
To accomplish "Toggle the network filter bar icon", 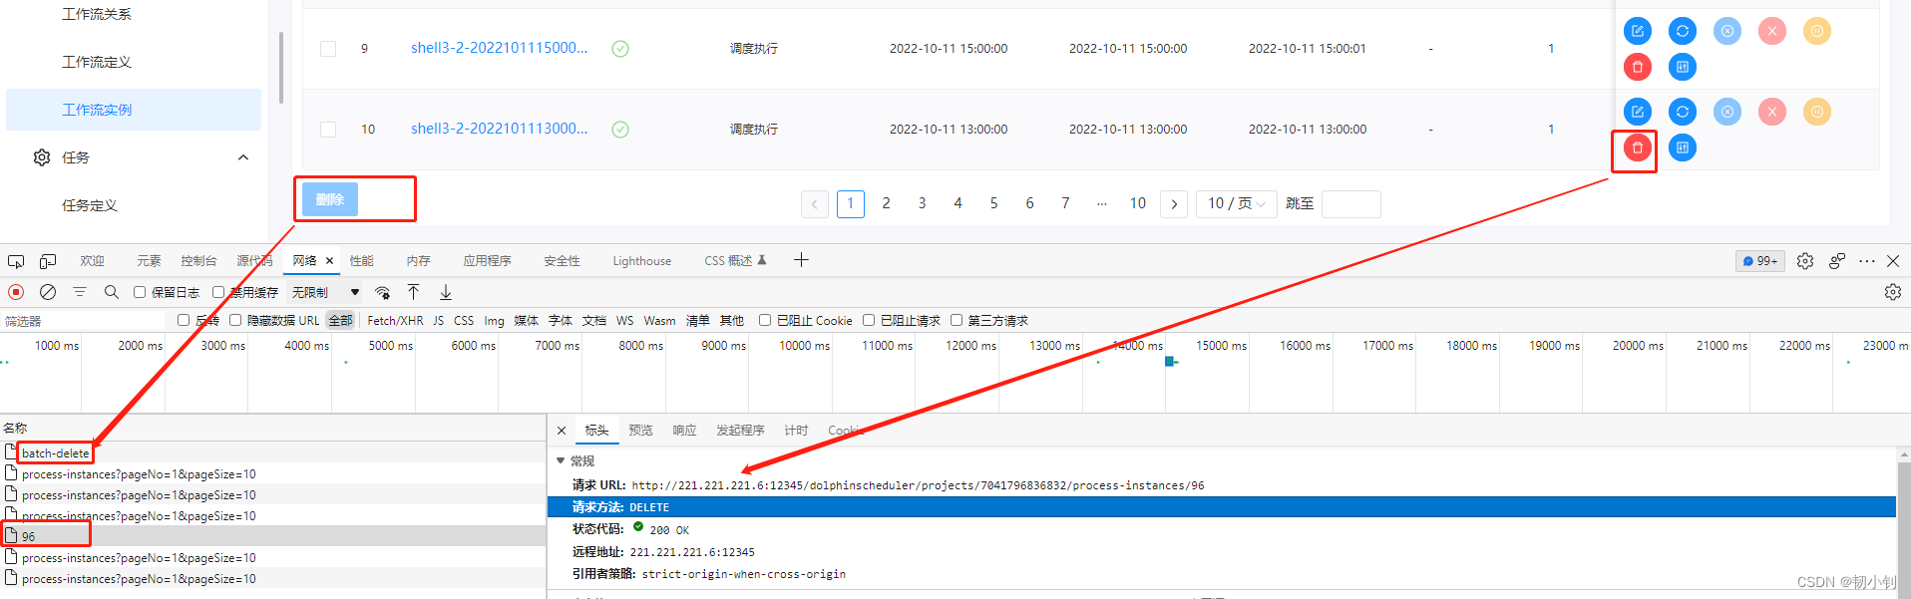I will click(x=80, y=292).
